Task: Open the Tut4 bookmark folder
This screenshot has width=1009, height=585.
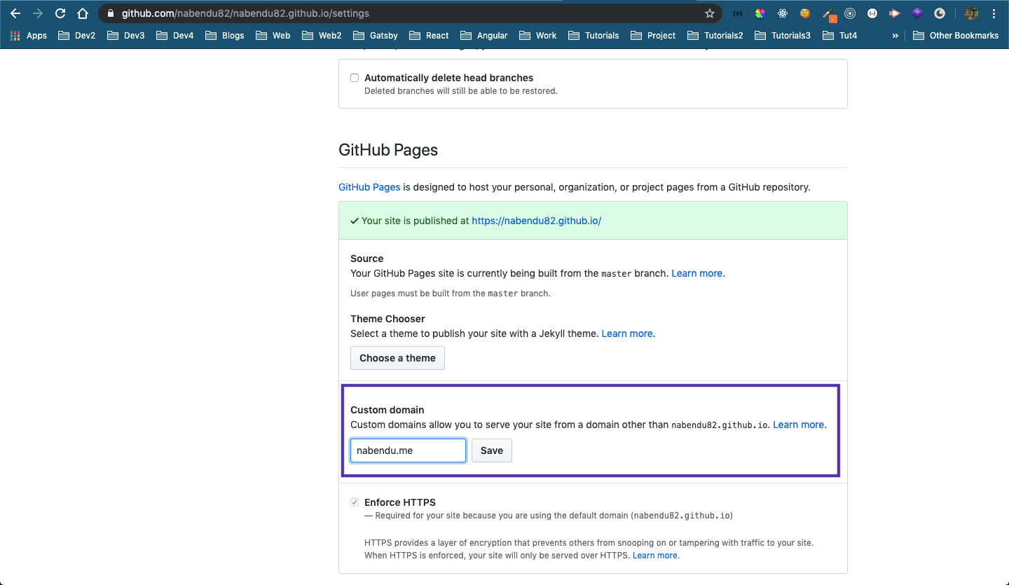Action: [839, 35]
